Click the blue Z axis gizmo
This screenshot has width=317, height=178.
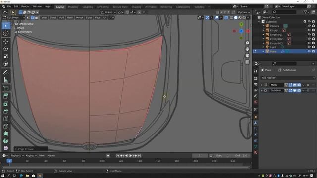(x=241, y=31)
